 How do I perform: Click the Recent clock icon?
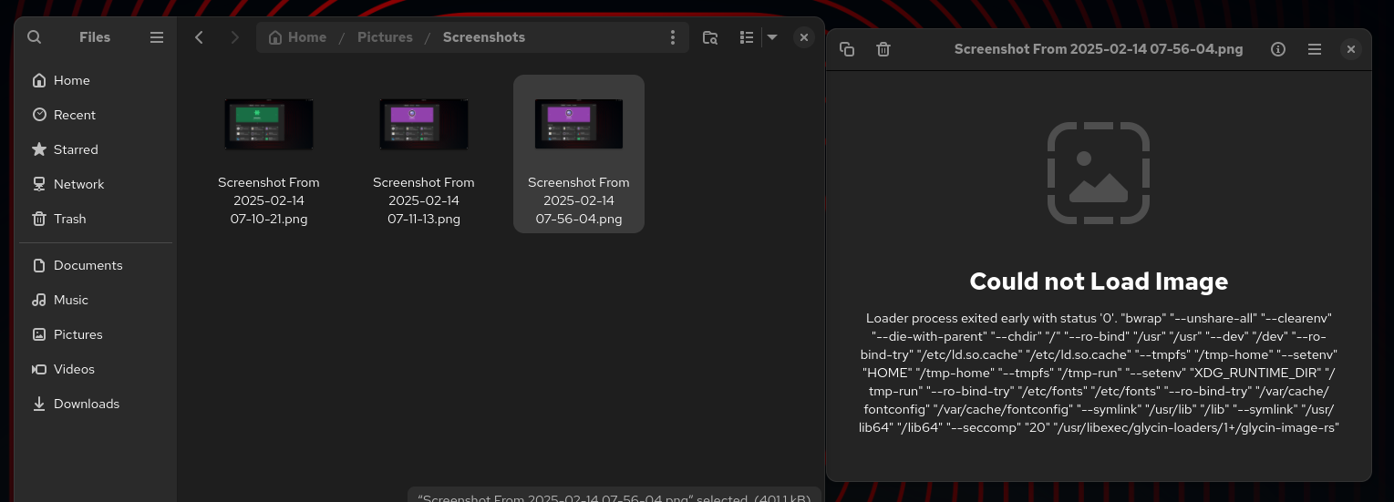tap(39, 115)
